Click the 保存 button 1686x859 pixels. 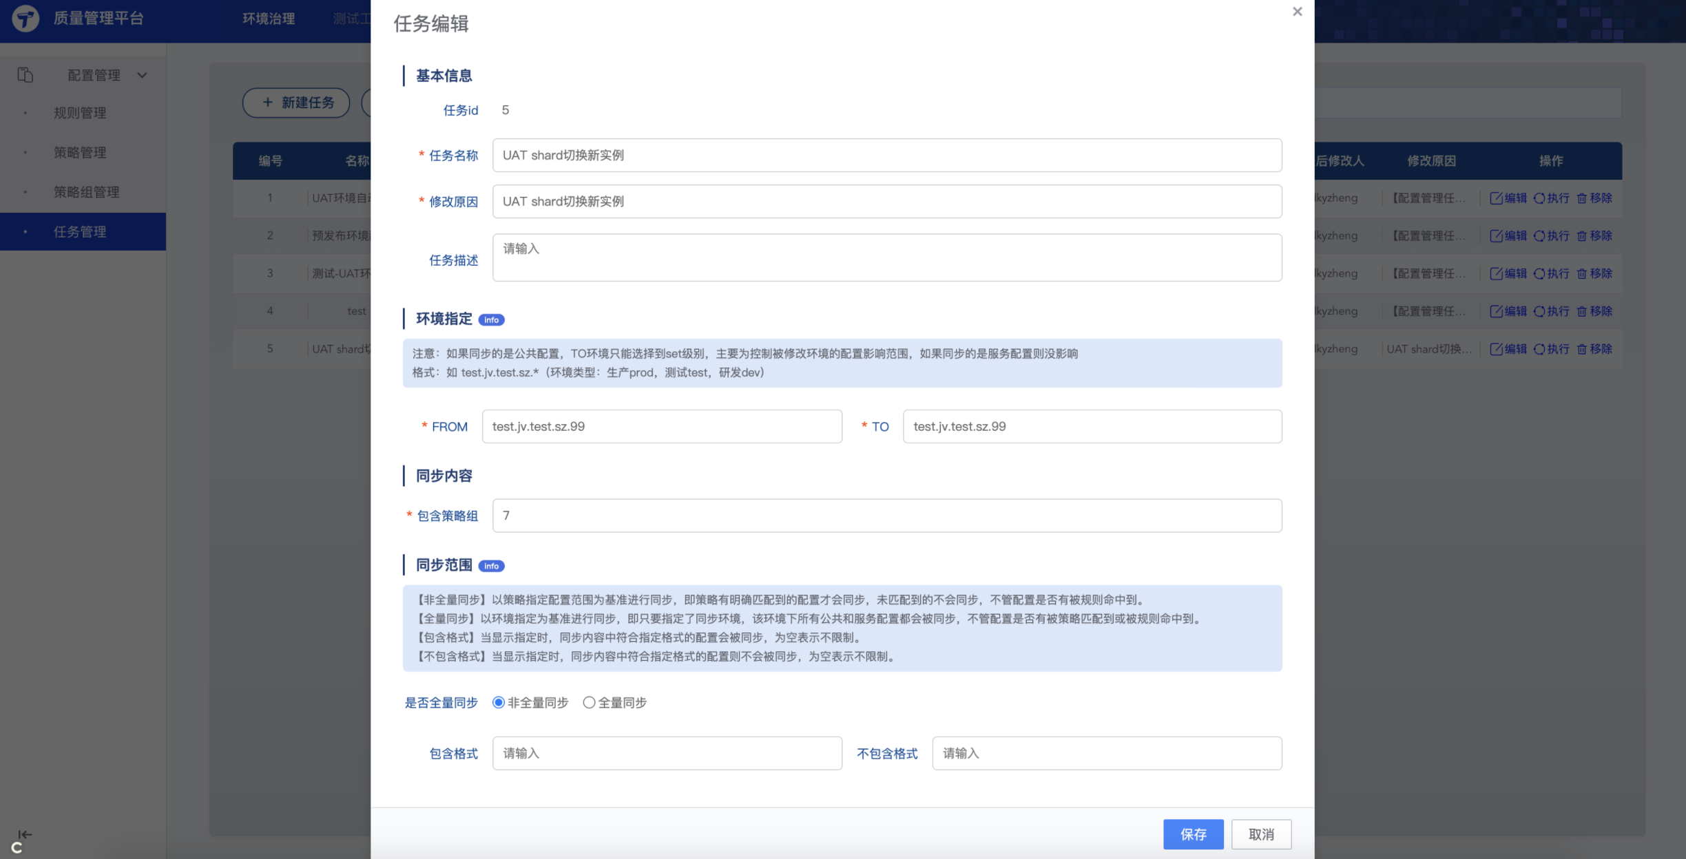coord(1193,834)
